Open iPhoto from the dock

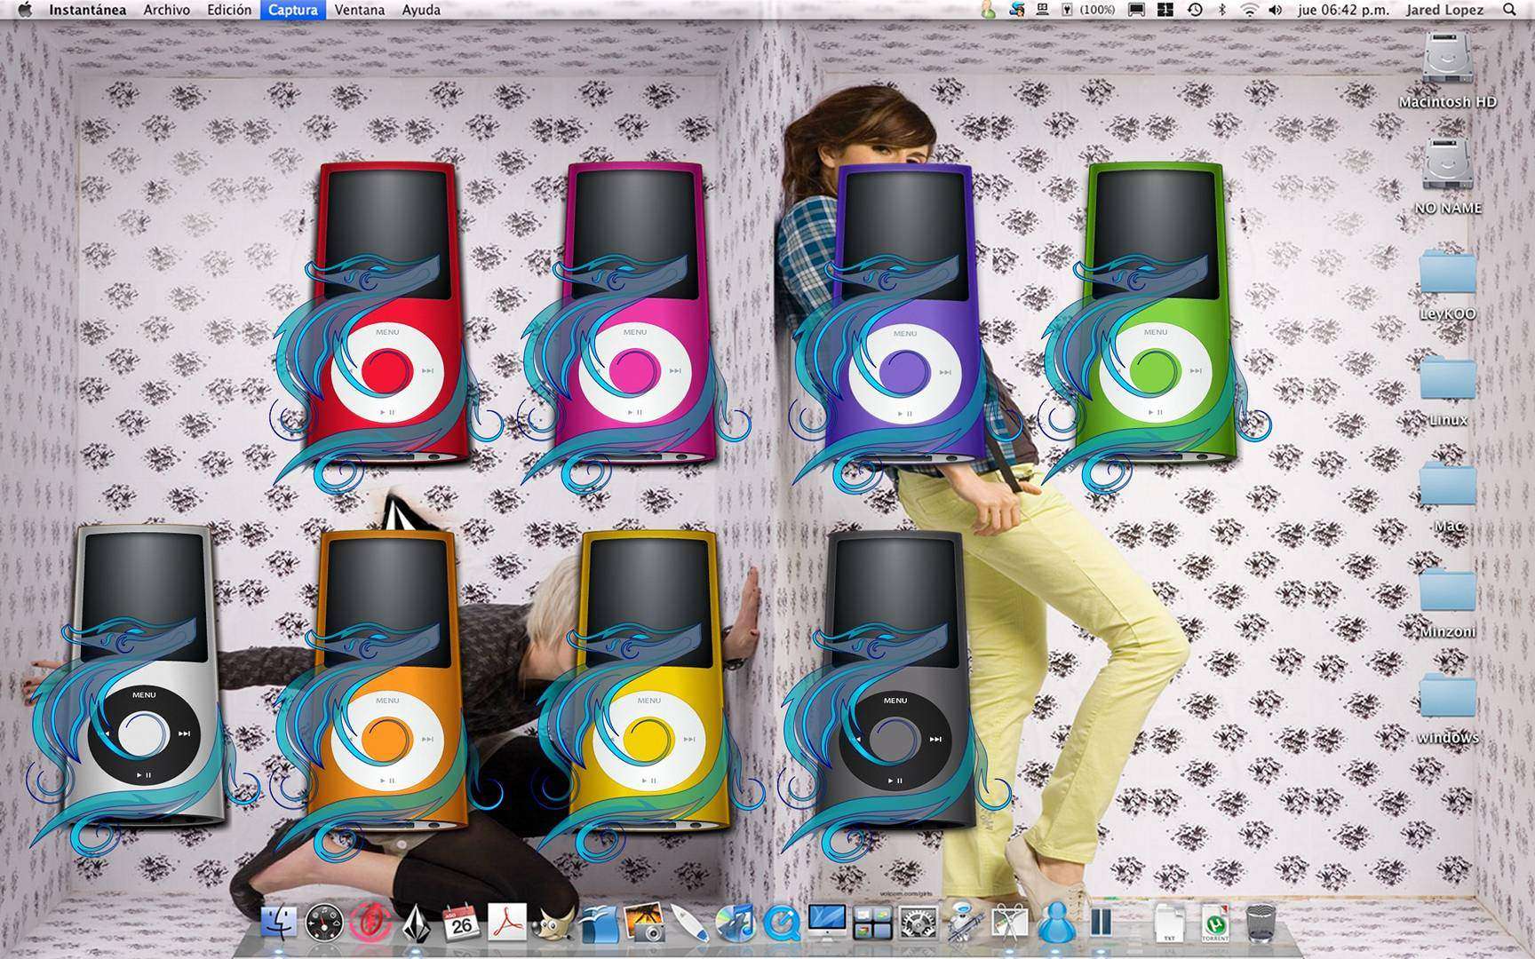click(x=645, y=923)
